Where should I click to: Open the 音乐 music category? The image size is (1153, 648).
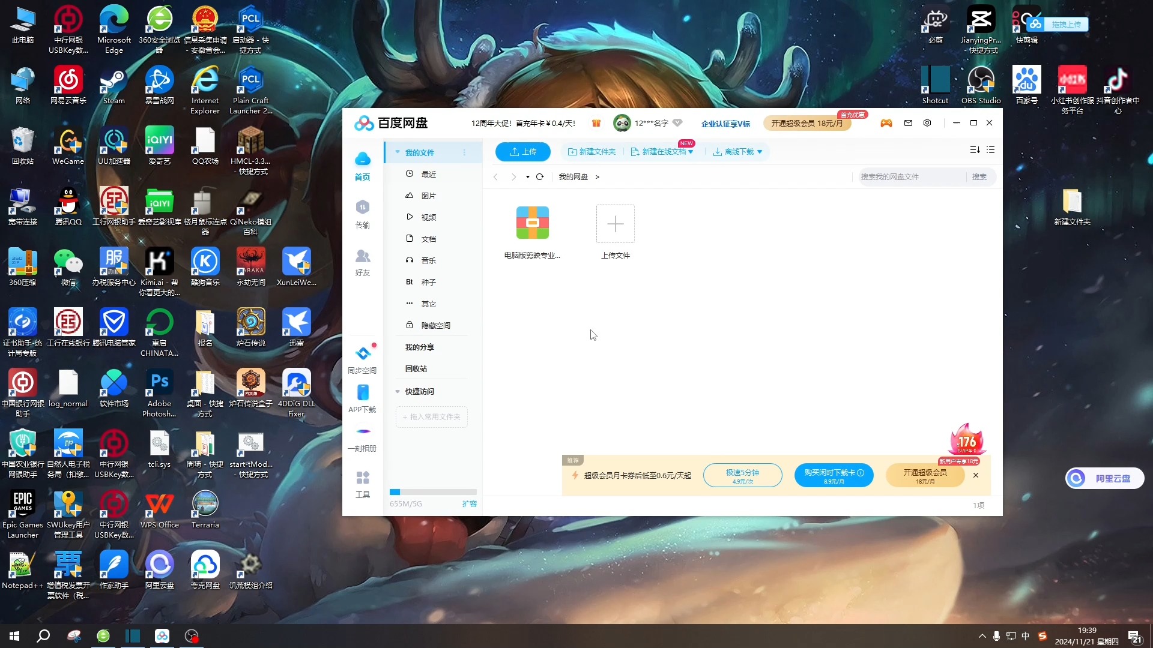point(428,260)
